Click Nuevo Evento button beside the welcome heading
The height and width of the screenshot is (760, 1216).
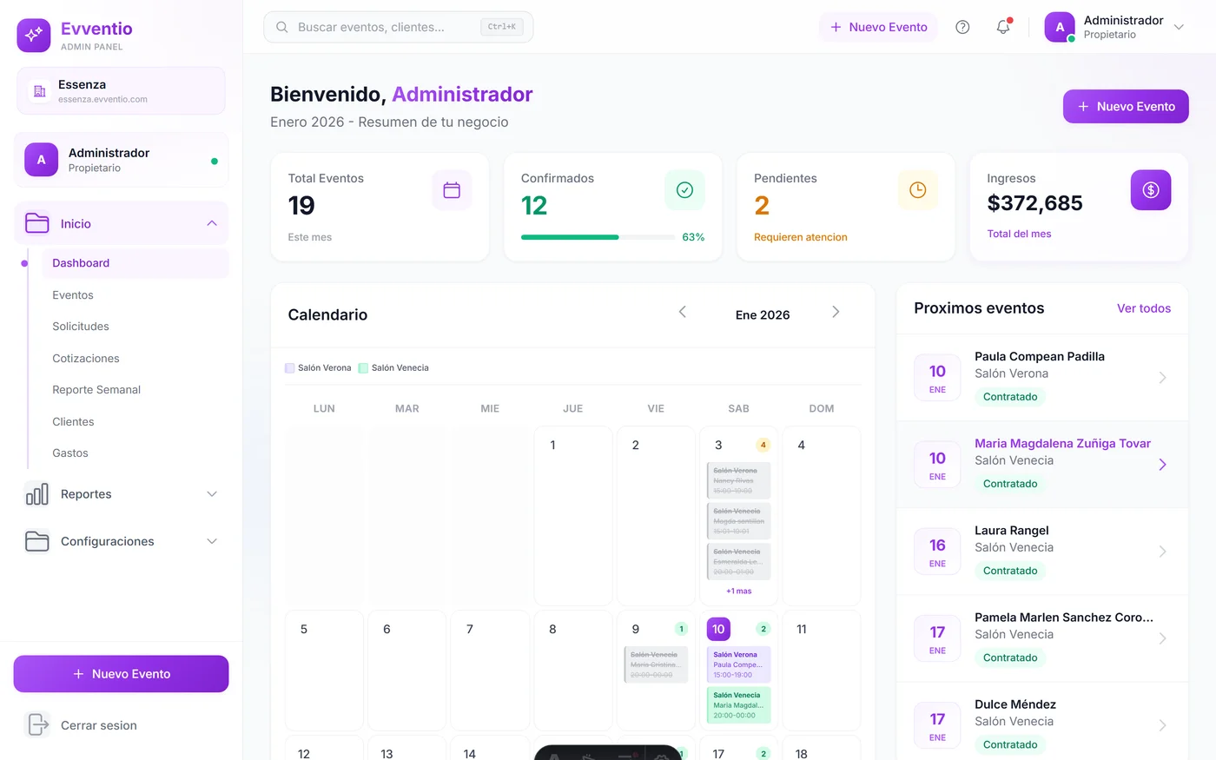coord(1125,107)
